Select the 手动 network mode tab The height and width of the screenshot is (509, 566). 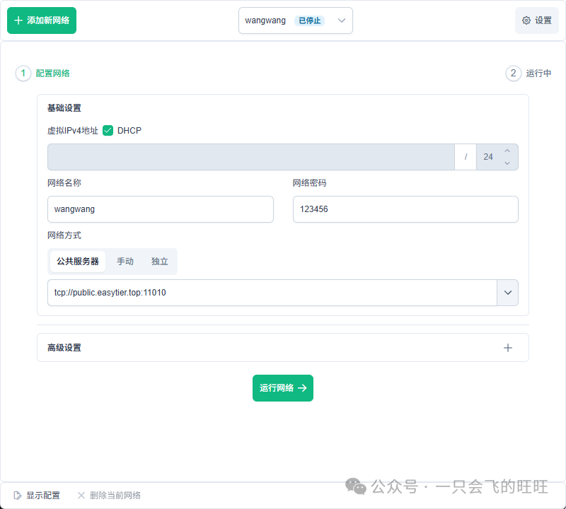125,262
